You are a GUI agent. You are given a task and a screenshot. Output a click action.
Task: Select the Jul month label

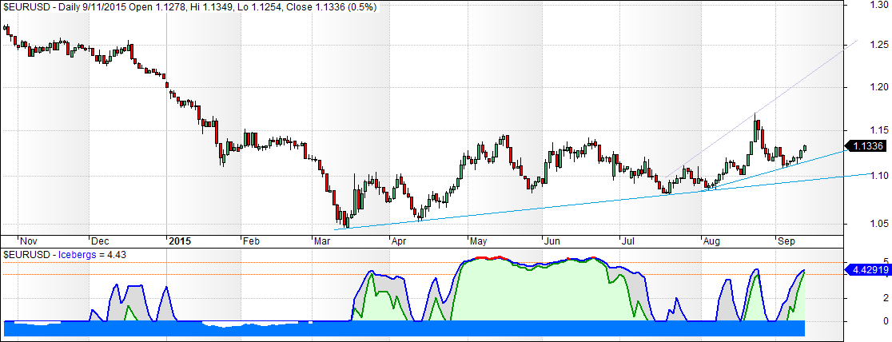(x=631, y=240)
